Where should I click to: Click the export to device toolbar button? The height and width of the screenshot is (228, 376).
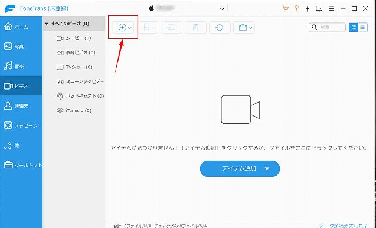[148, 28]
